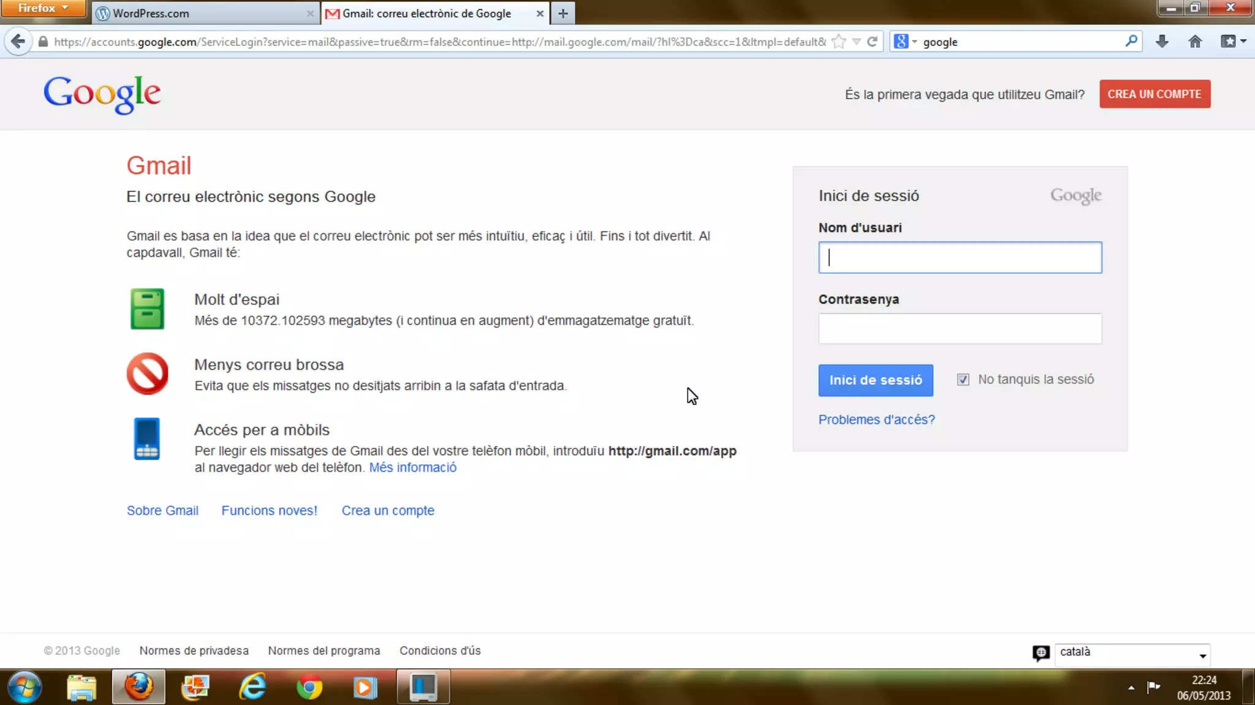Reload the page with the refresh icon
The width and height of the screenshot is (1255, 705).
click(x=873, y=42)
